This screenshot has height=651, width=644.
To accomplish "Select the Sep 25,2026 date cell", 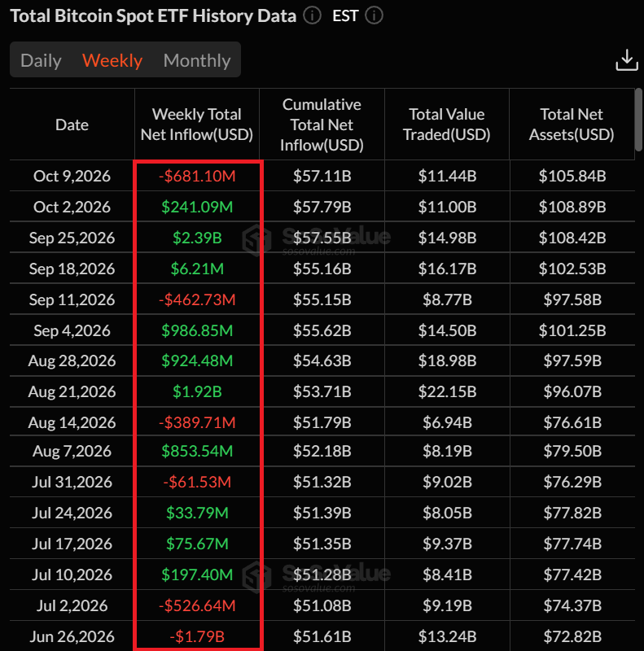I will pyautogui.click(x=72, y=238).
